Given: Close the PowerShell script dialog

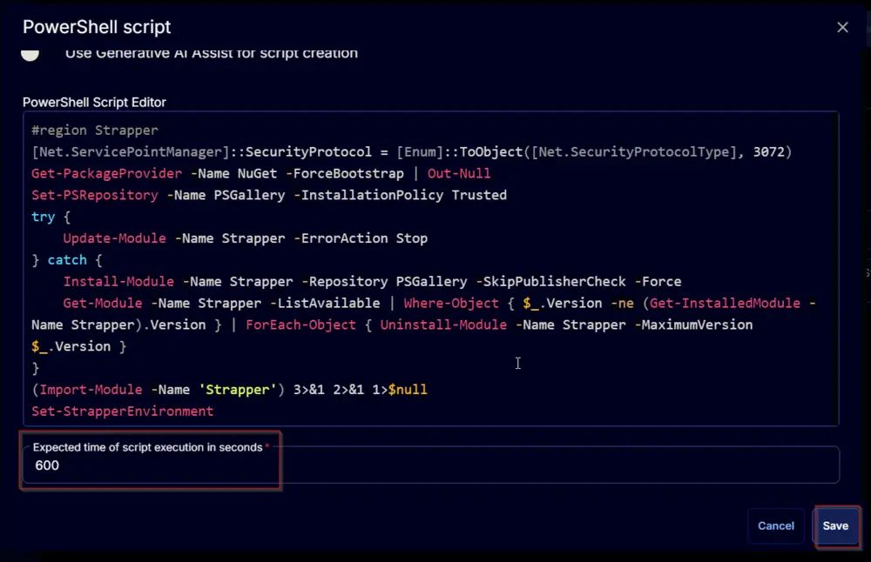Looking at the screenshot, I should pos(842,27).
